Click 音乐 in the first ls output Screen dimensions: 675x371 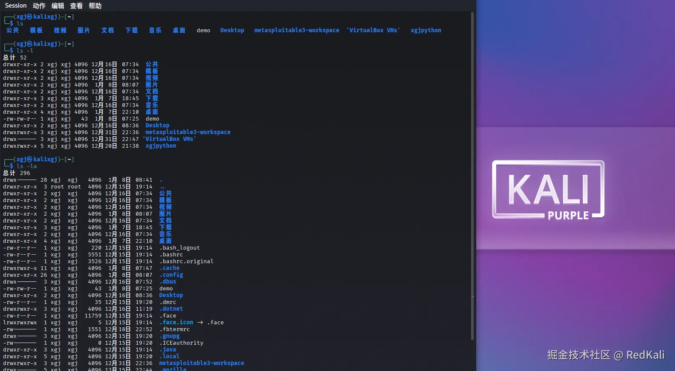[155, 30]
